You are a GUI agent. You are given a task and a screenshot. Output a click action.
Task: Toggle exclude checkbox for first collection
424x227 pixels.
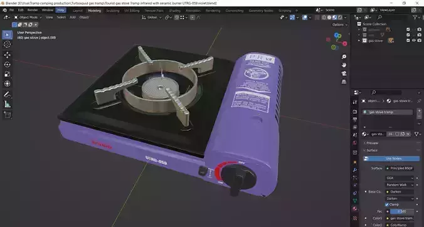tap(408, 29)
